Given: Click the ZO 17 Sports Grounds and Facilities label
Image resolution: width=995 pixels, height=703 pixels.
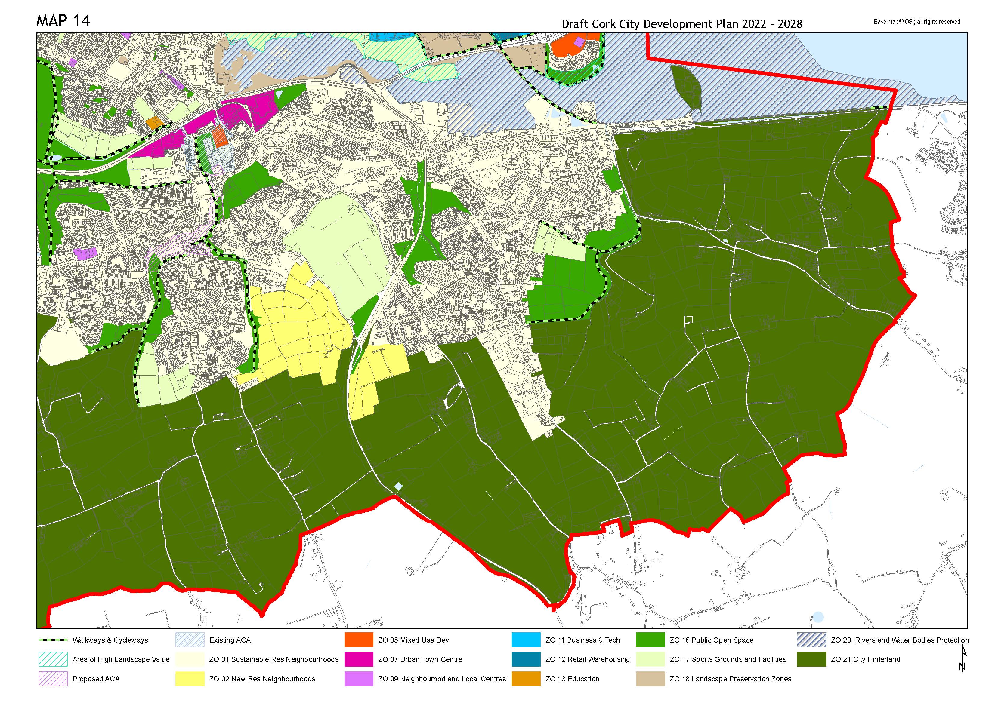Looking at the screenshot, I should (x=728, y=659).
